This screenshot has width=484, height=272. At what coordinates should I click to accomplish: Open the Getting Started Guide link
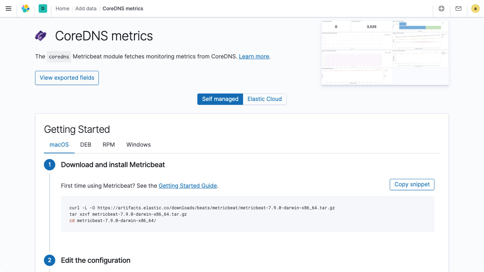188,186
